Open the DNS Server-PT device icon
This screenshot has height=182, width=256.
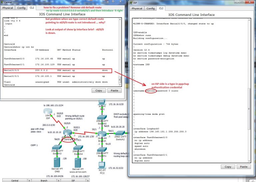pyautogui.click(x=57, y=162)
